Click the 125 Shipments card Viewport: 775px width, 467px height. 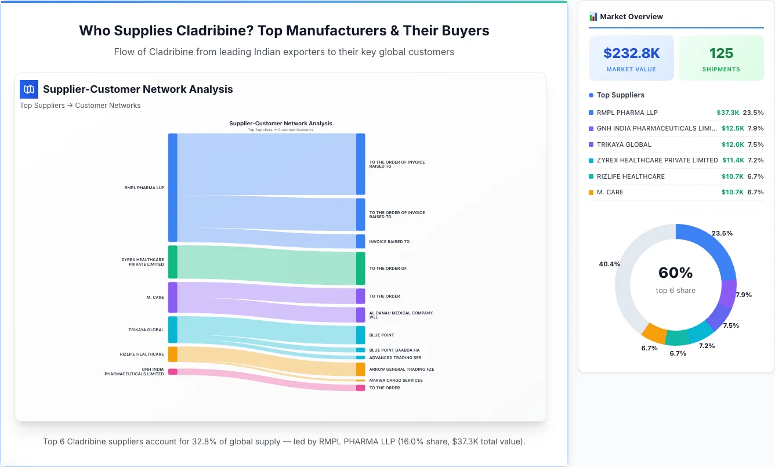pos(721,57)
